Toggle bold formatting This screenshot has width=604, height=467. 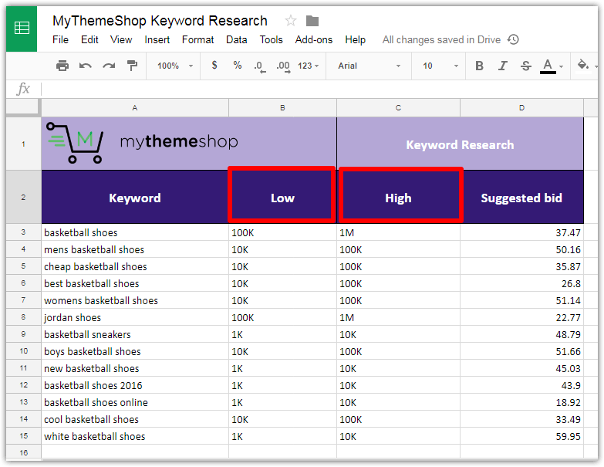479,66
